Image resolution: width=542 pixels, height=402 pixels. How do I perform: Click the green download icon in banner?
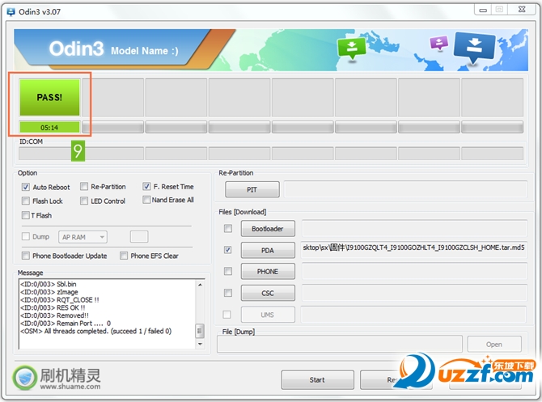352,49
